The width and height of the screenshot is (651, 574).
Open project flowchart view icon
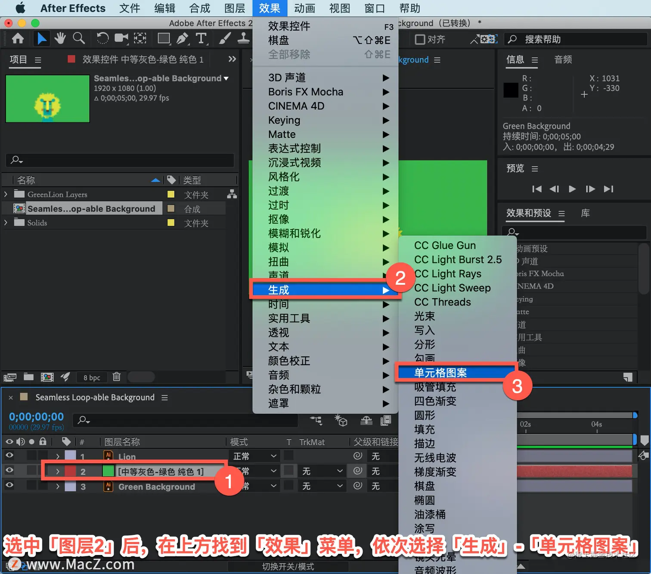[x=232, y=194]
